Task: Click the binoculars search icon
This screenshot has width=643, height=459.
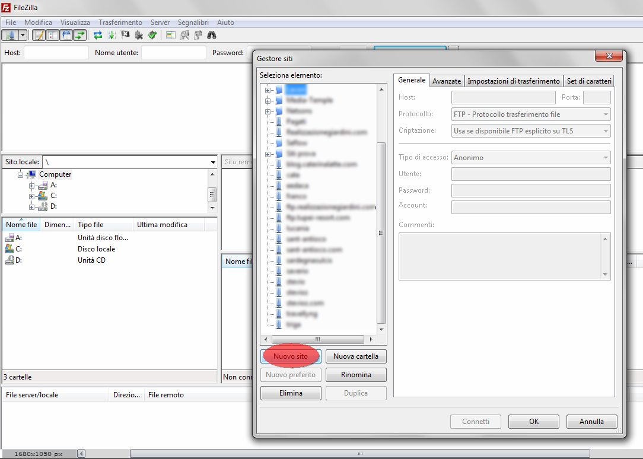Action: coord(211,36)
